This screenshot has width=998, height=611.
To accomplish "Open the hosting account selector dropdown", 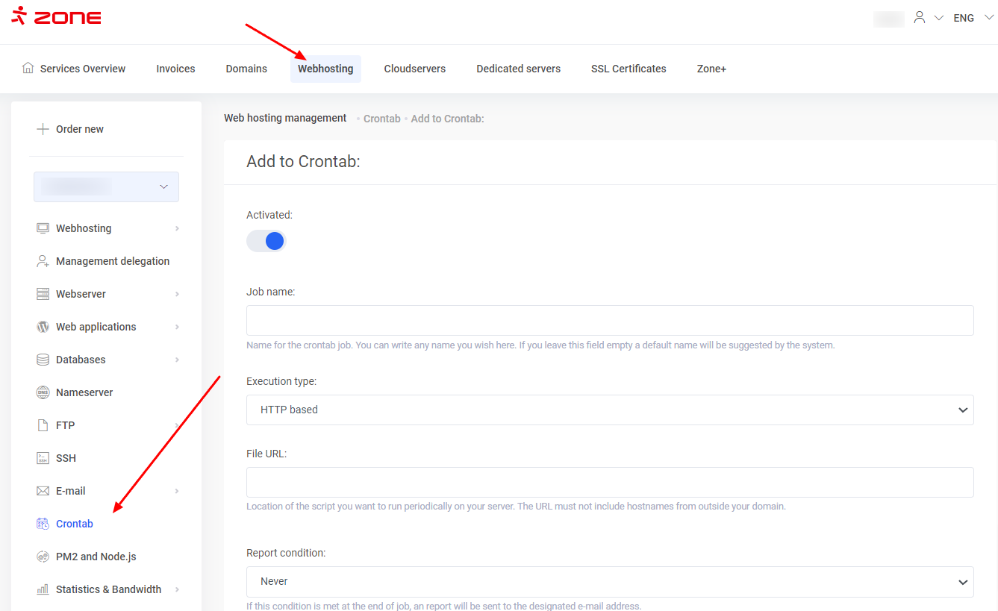I will click(x=106, y=187).
